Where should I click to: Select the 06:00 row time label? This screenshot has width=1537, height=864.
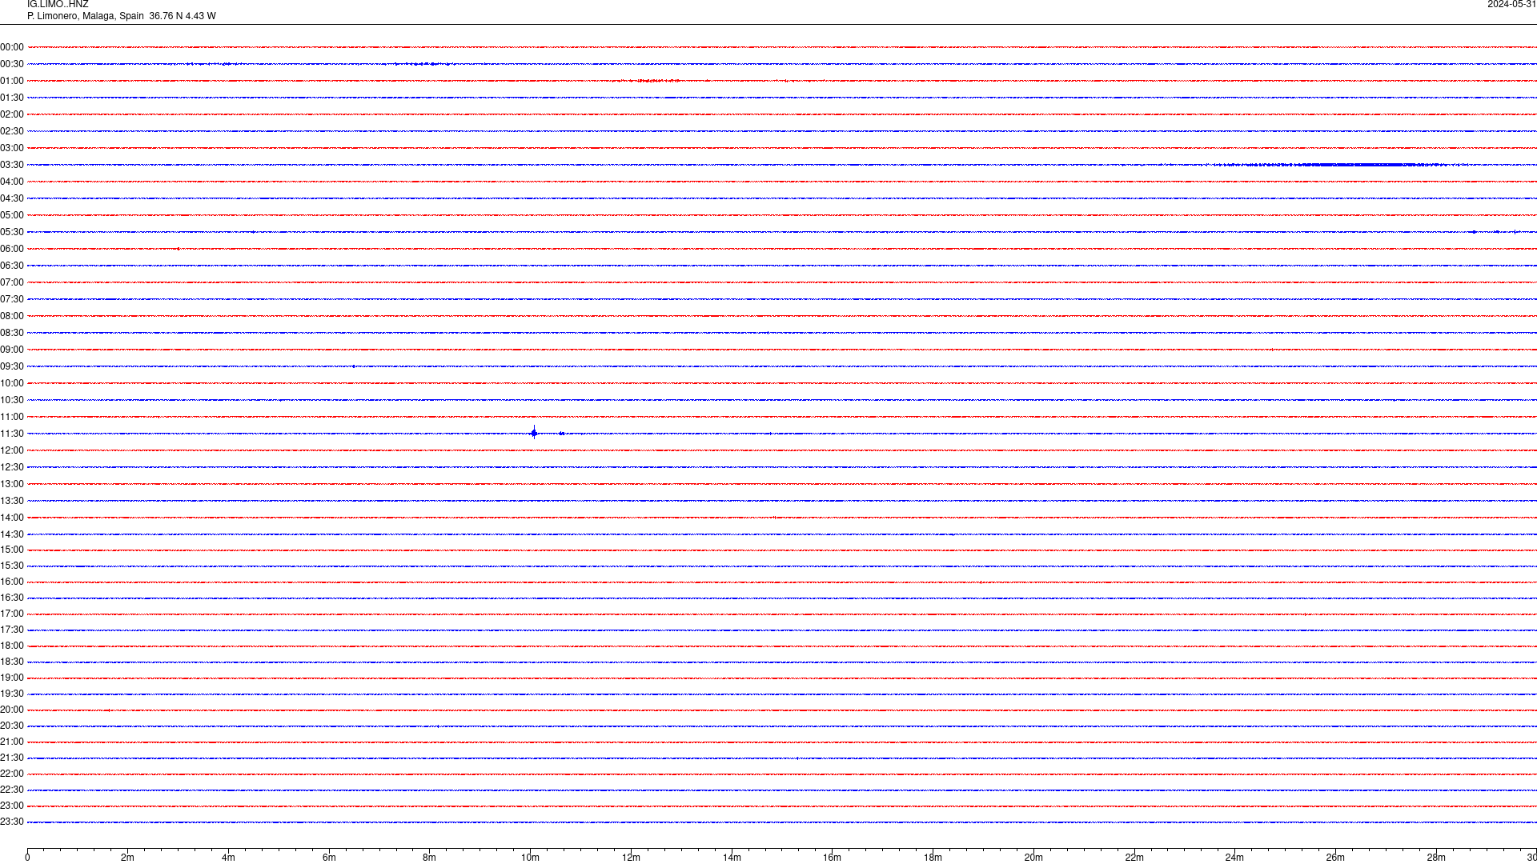pos(12,249)
